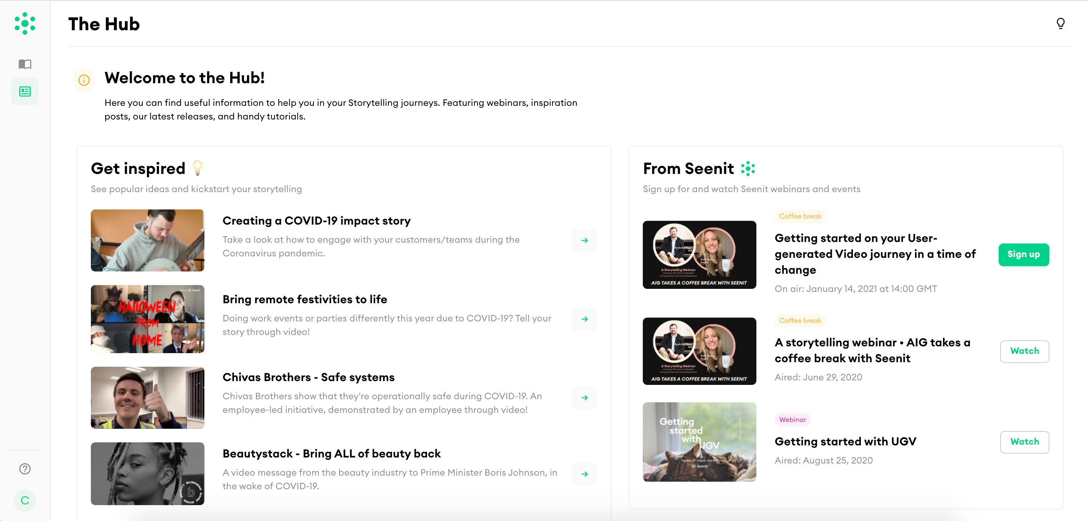Open the Bring remote festivities to life title

[304, 299]
